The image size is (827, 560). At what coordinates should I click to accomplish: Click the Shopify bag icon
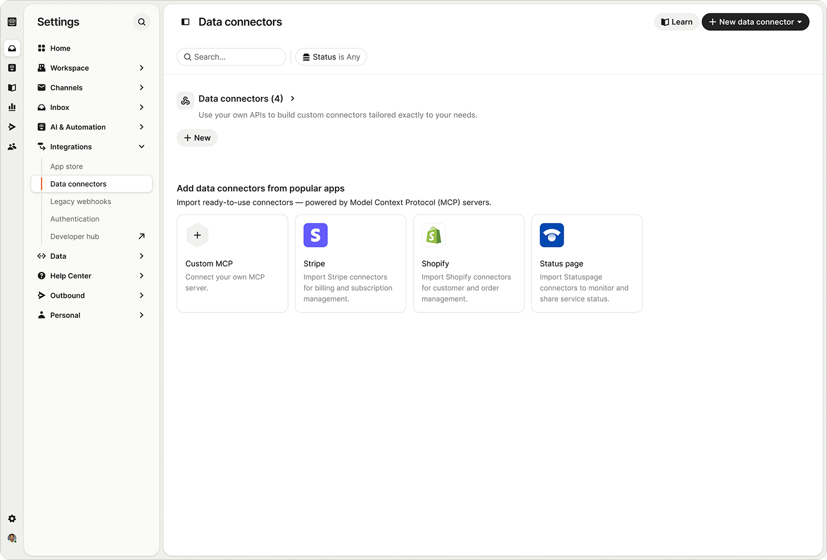click(434, 235)
